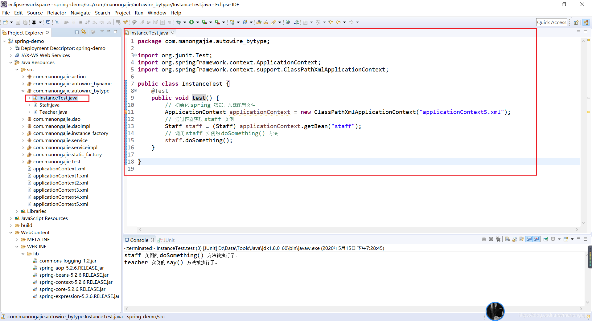Screen dimensions: 592x321
Task: Click the Search flashlight toolbar icon
Action: (273, 22)
